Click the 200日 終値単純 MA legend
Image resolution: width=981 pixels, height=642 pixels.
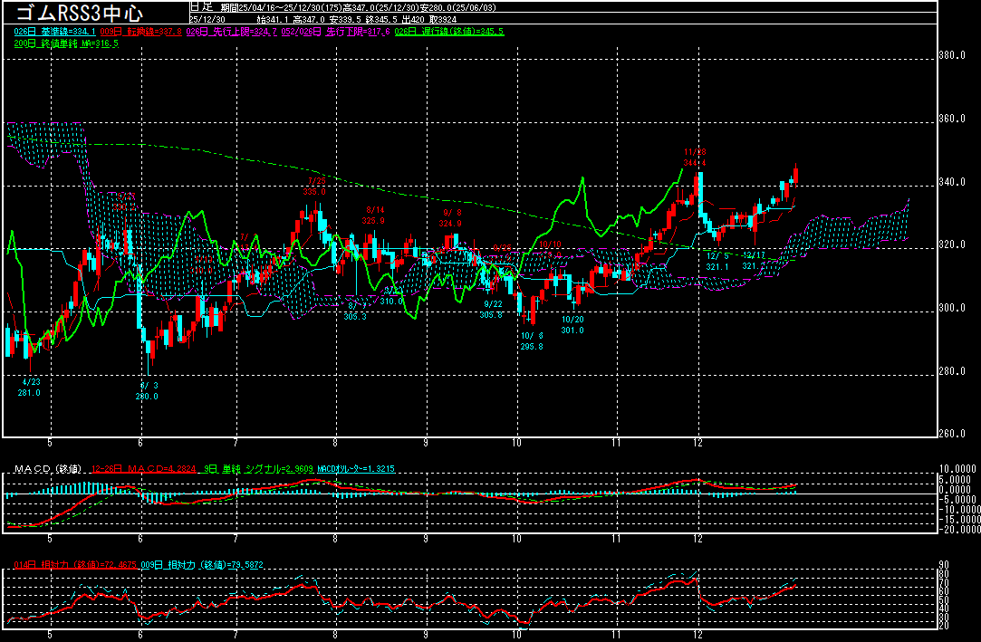pyautogui.click(x=66, y=43)
